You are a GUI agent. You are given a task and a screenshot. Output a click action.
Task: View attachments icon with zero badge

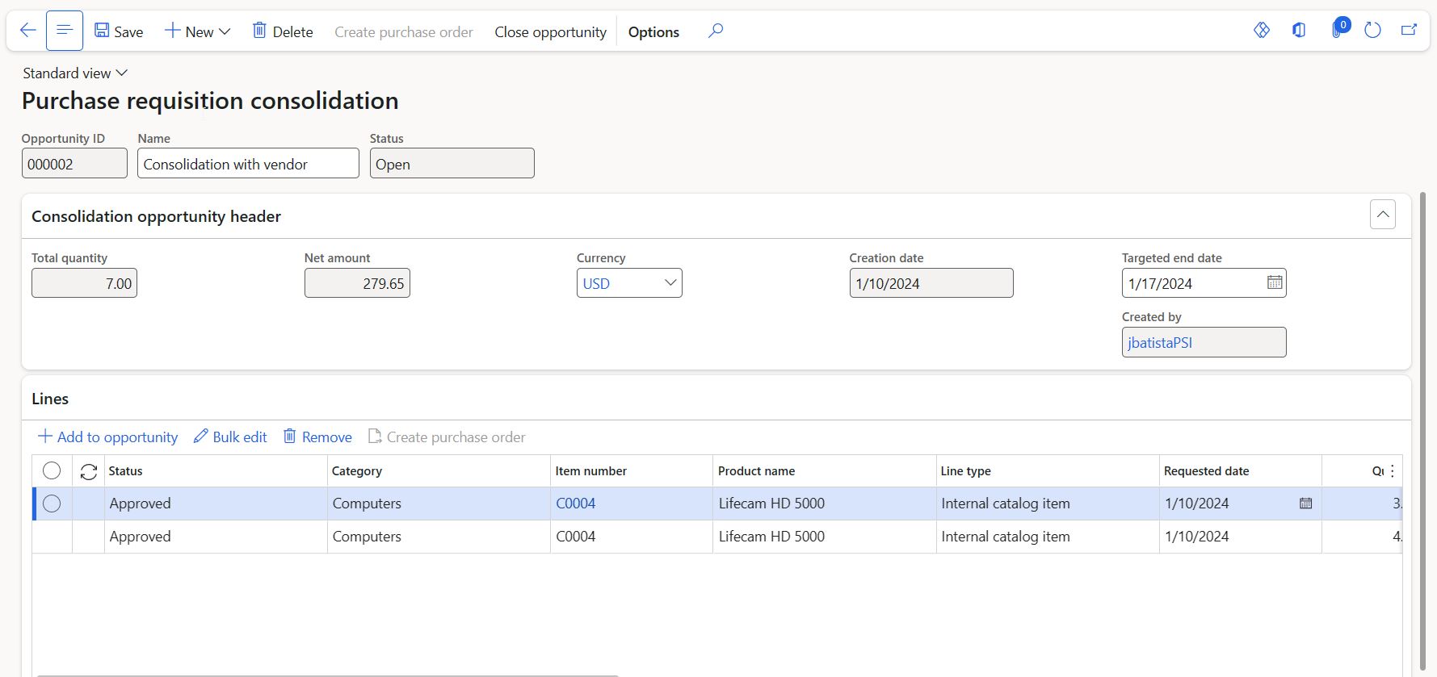[x=1339, y=29]
